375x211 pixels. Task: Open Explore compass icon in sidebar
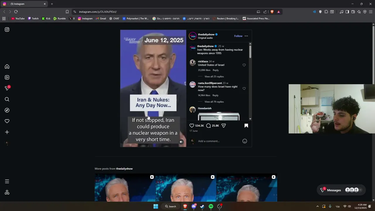click(x=7, y=110)
